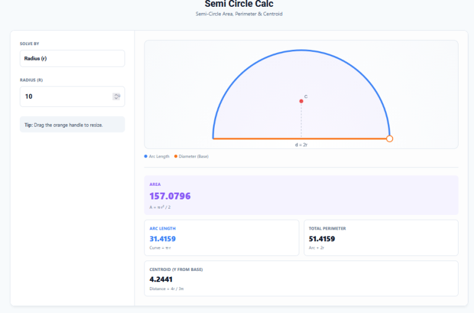
Task: Select the area value 157.0796
Action: point(170,196)
